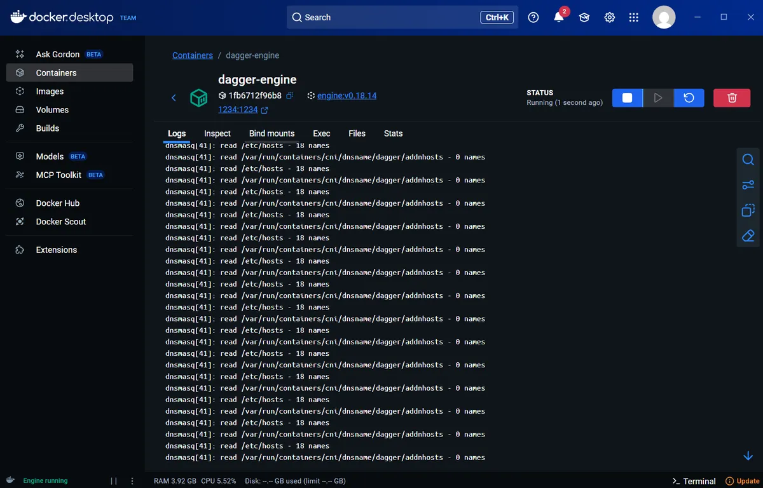This screenshot has width=763, height=488.
Task: Switch to the Files tab
Action: point(357,133)
